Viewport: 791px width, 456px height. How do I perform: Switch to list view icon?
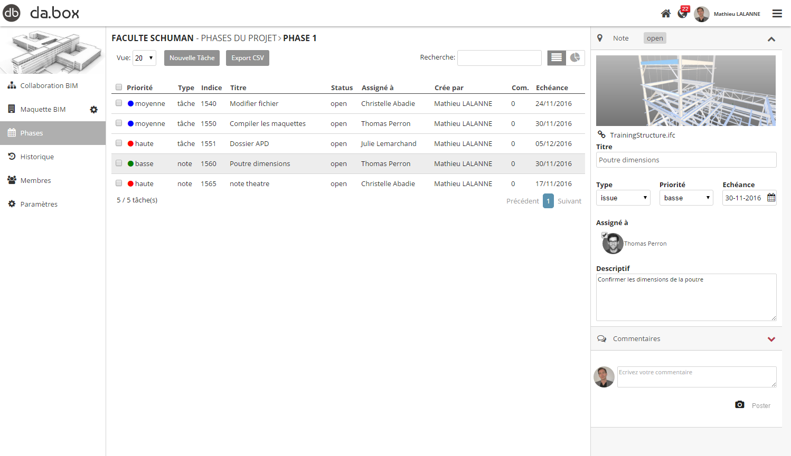[x=557, y=57]
